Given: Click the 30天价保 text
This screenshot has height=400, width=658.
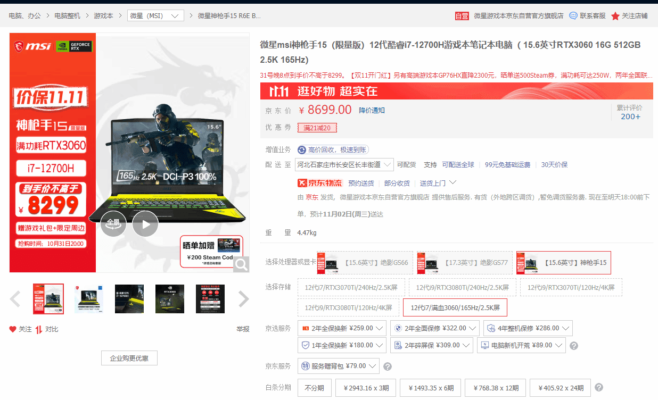Looking at the screenshot, I should (x=554, y=165).
